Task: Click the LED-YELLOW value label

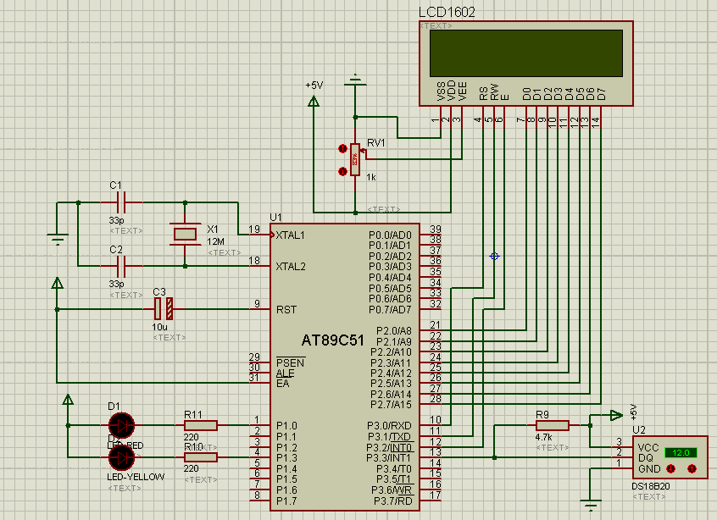Action: coord(136,477)
